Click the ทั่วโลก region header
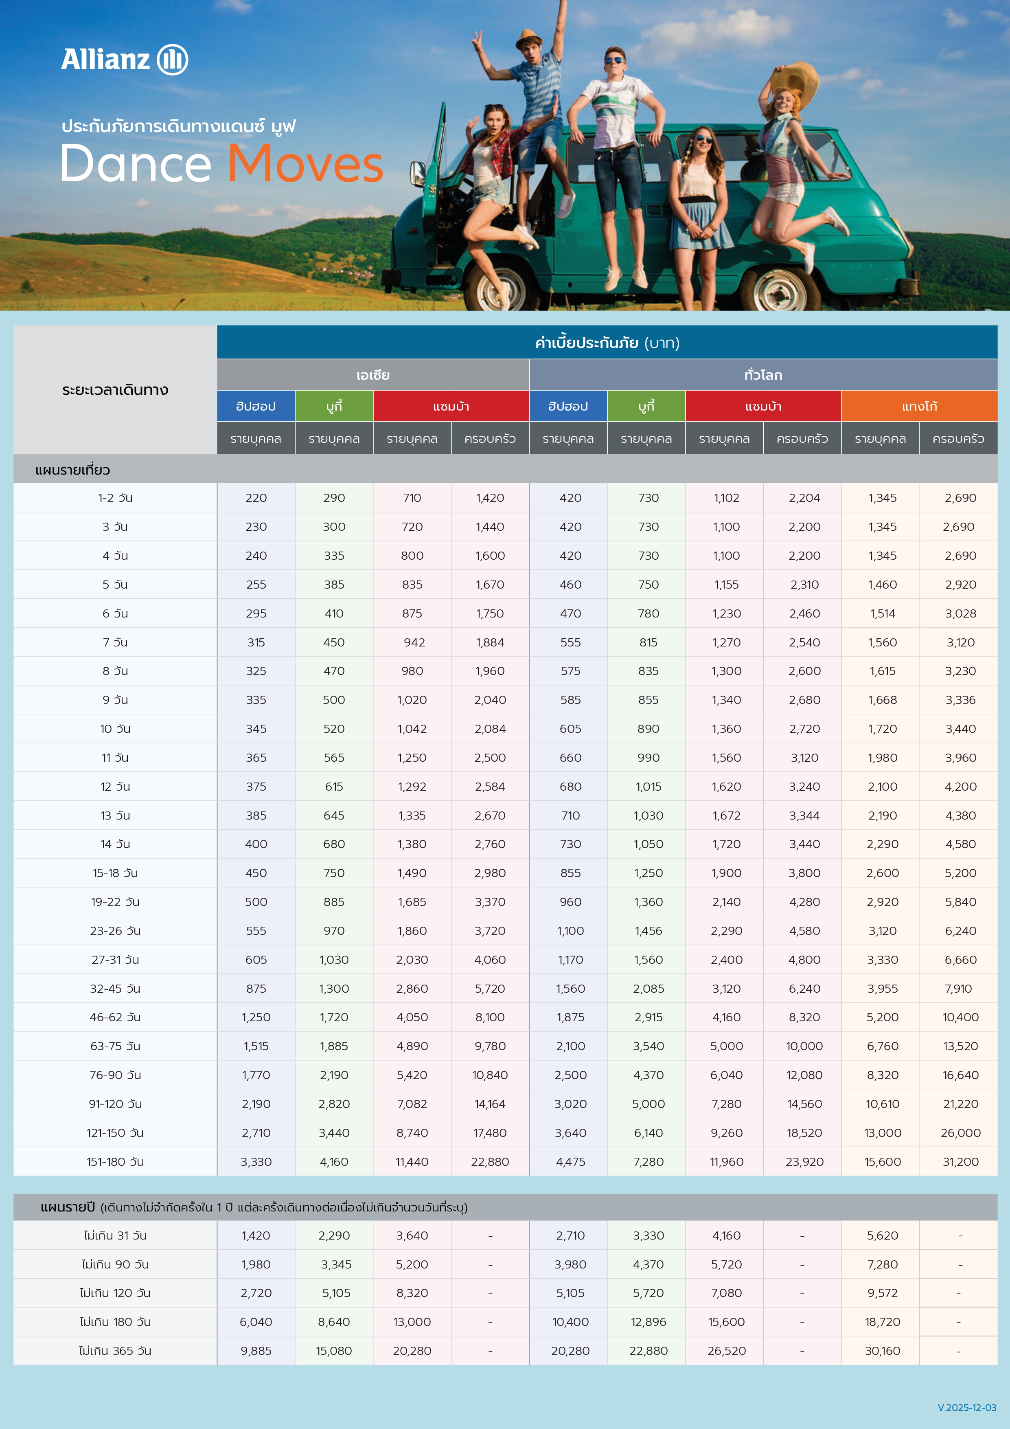 click(762, 375)
